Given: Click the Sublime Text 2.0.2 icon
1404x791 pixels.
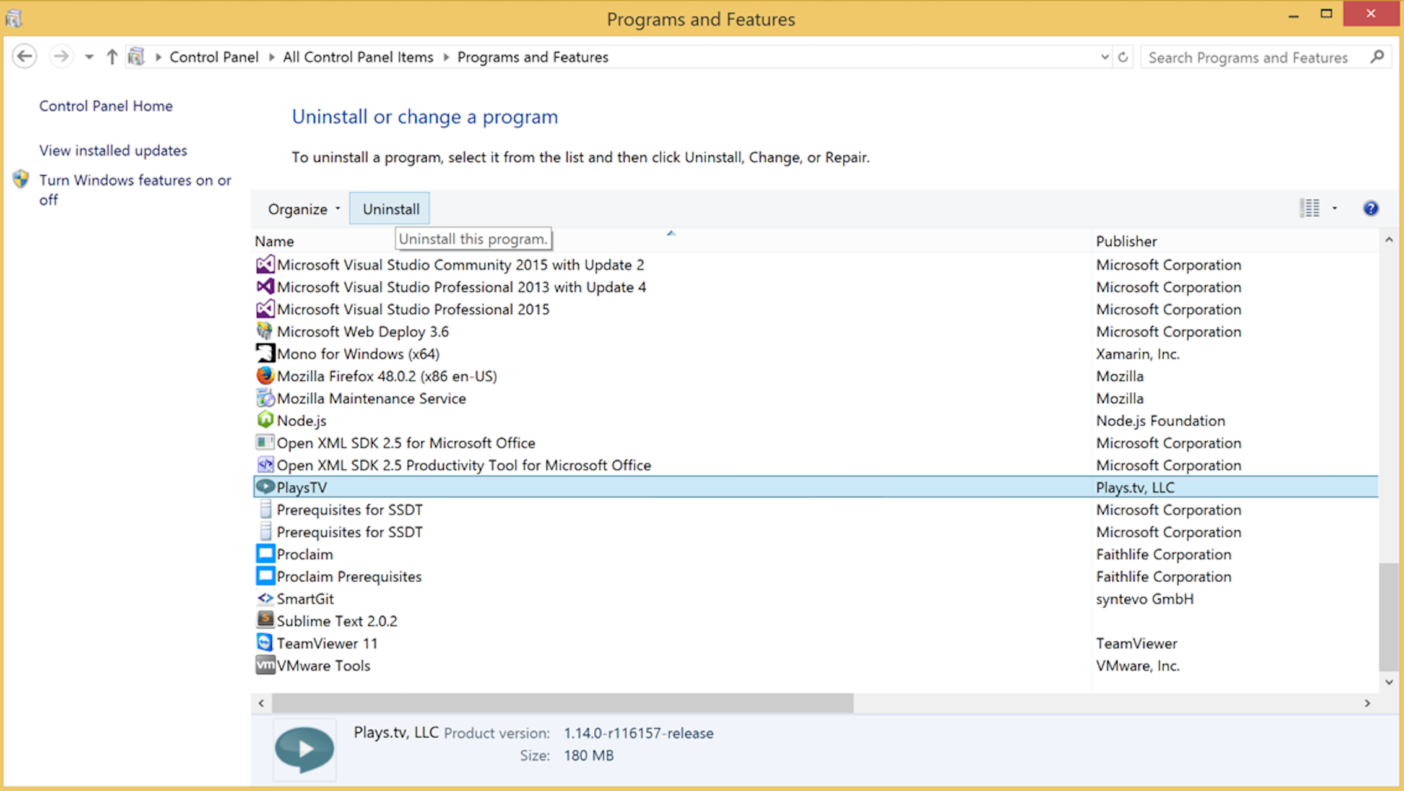Looking at the screenshot, I should click(265, 621).
